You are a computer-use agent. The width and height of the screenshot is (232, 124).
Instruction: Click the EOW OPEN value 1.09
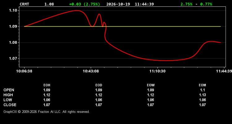(150, 90)
